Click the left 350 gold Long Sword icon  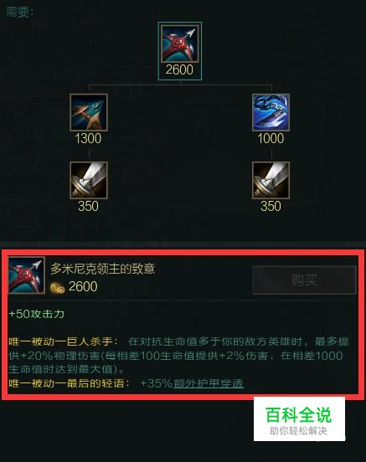coord(89,180)
